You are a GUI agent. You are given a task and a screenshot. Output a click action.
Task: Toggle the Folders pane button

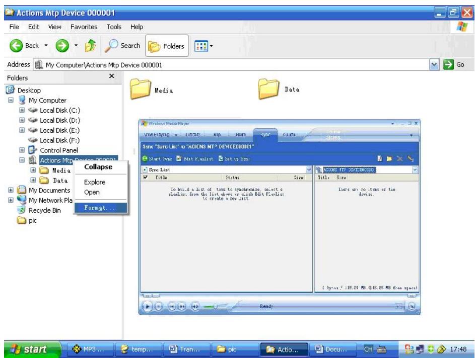(167, 46)
